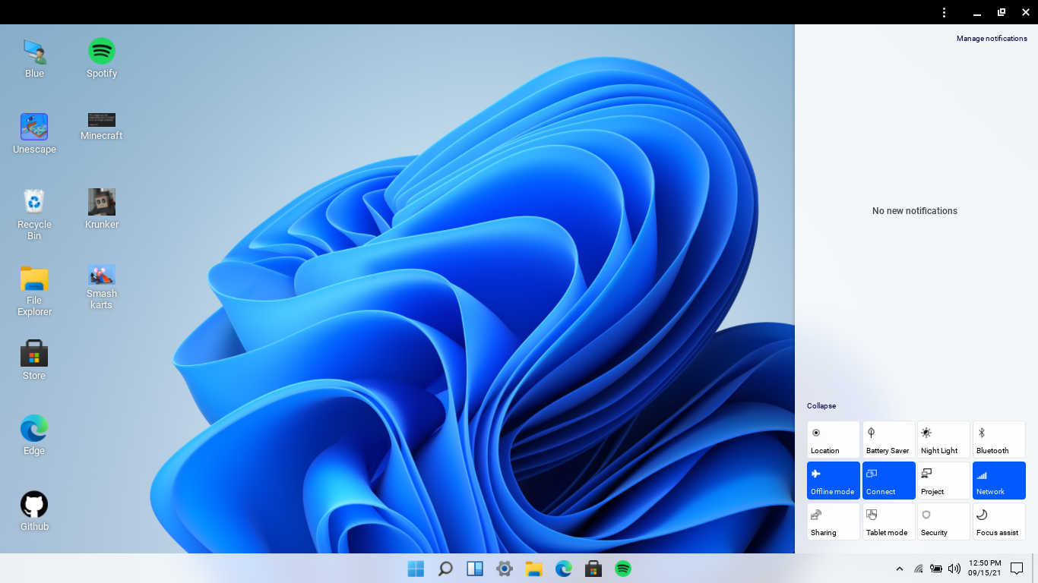Screen dimensions: 1038x583
Task: Open the Krunker desktop shortcut
Action: click(102, 210)
